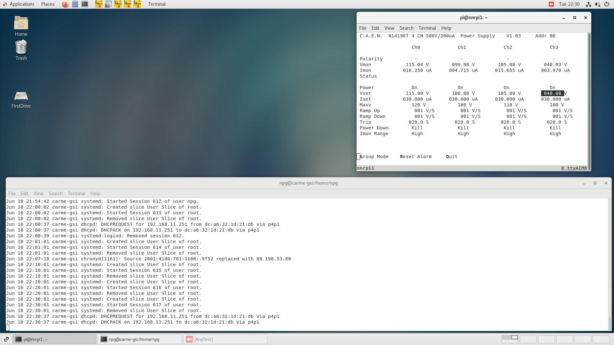
Task: Toggle Ch0 Power setting in the CAEN panel
Action: point(414,87)
